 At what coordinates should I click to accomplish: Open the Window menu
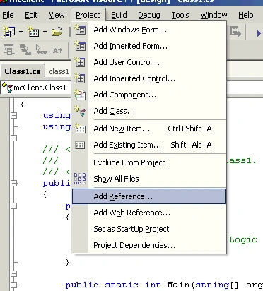point(214,15)
